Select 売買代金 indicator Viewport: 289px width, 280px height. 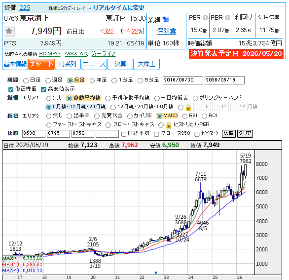[97, 116]
